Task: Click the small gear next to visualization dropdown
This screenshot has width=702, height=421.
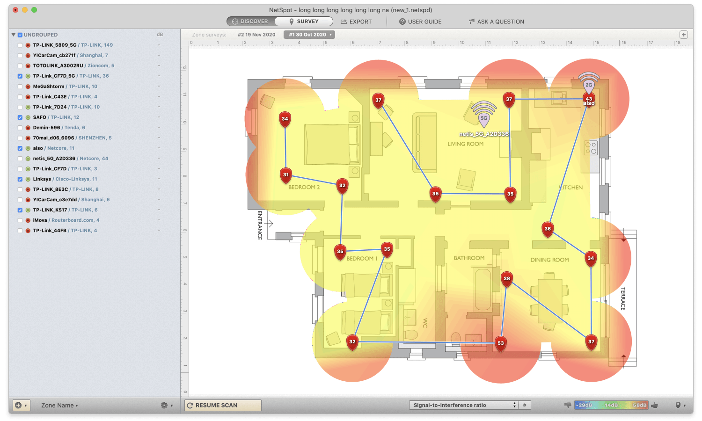Action: (x=525, y=405)
